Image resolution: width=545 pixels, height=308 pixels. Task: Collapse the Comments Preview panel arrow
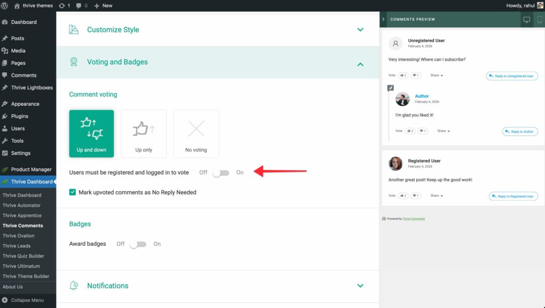(x=383, y=19)
